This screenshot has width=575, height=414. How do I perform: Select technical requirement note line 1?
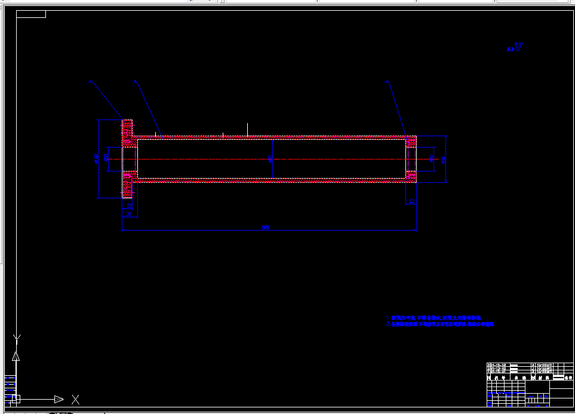pyautogui.click(x=433, y=318)
